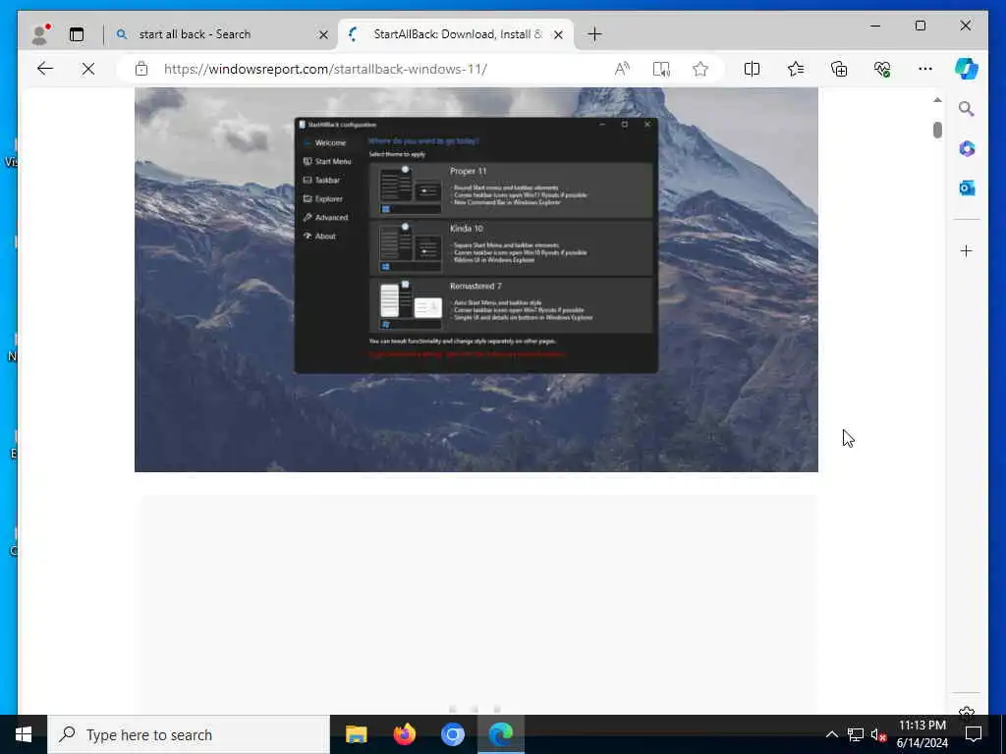Open the Windows Start menu
Screen dimensions: 1006x754
click(x=24, y=734)
